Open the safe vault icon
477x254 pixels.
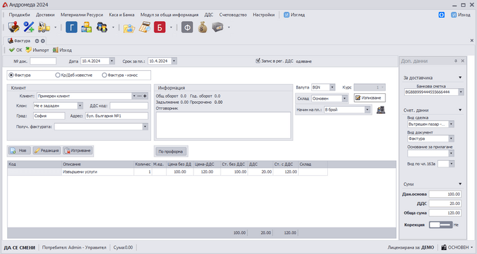(x=217, y=27)
